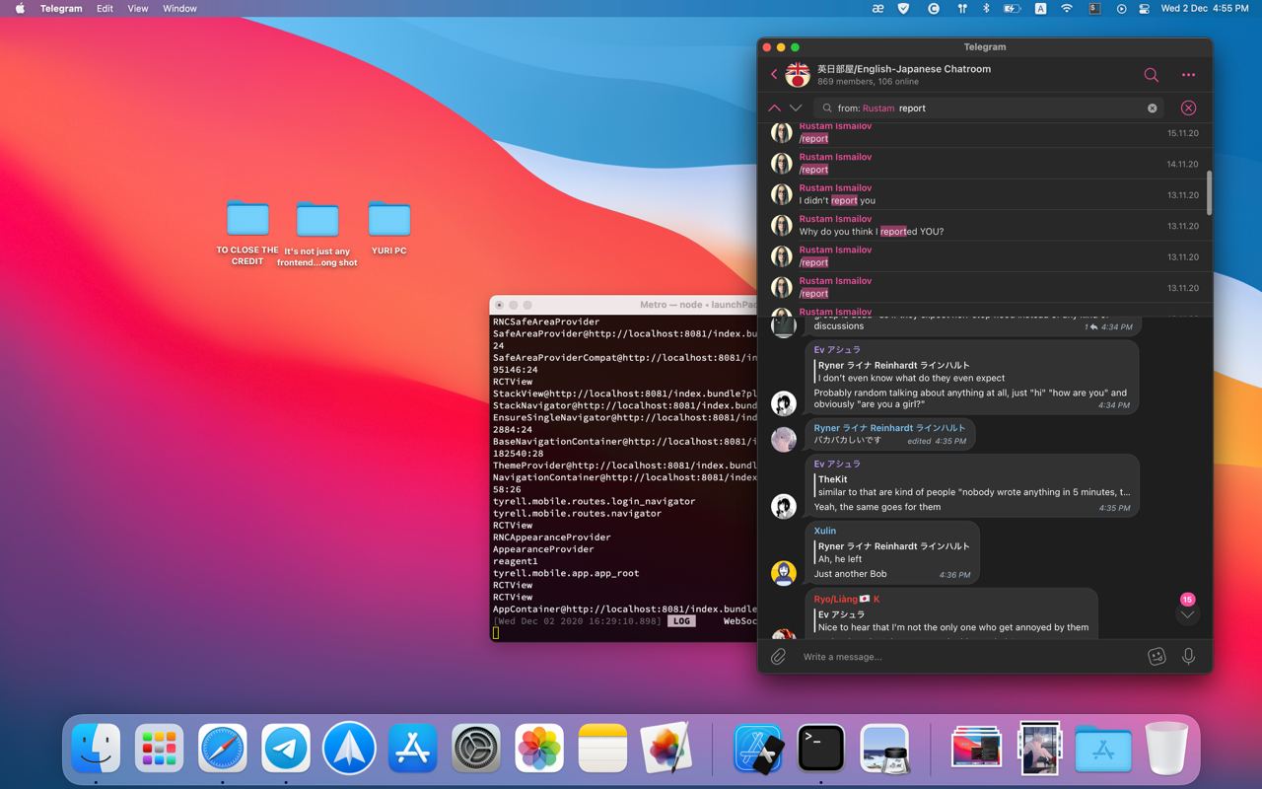Screen dimensions: 1262x789
Task: Attach a file with the paperclip icon
Action: (x=778, y=656)
